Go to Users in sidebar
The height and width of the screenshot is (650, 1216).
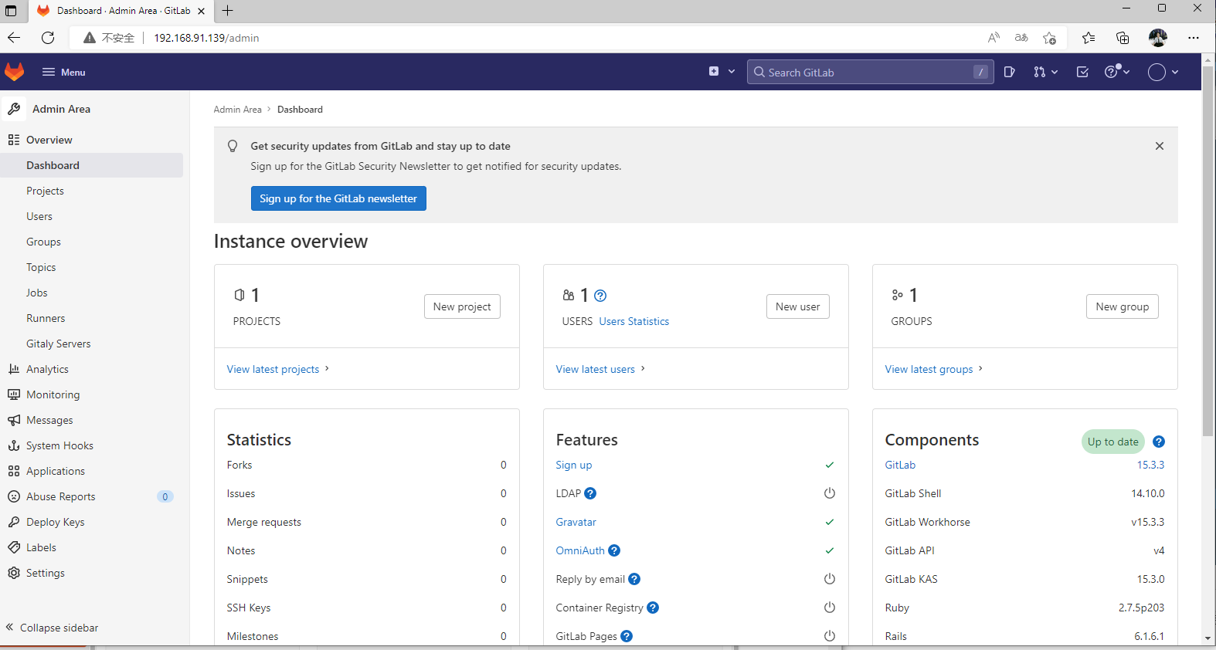[39, 216]
